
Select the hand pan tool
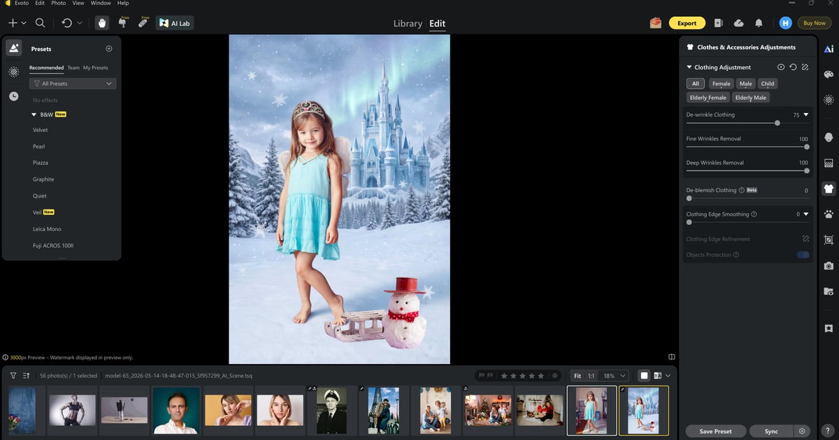(102, 23)
